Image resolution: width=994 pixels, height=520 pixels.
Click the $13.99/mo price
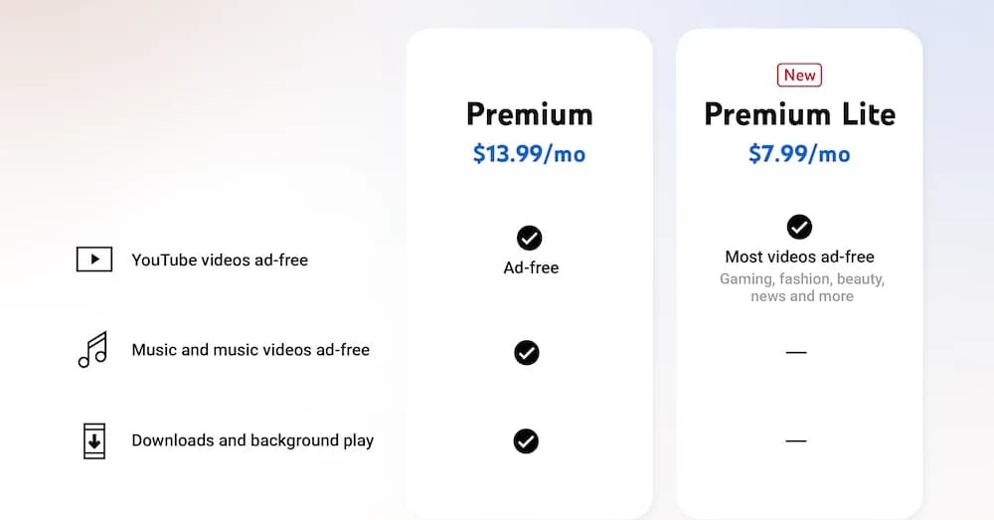(x=529, y=154)
